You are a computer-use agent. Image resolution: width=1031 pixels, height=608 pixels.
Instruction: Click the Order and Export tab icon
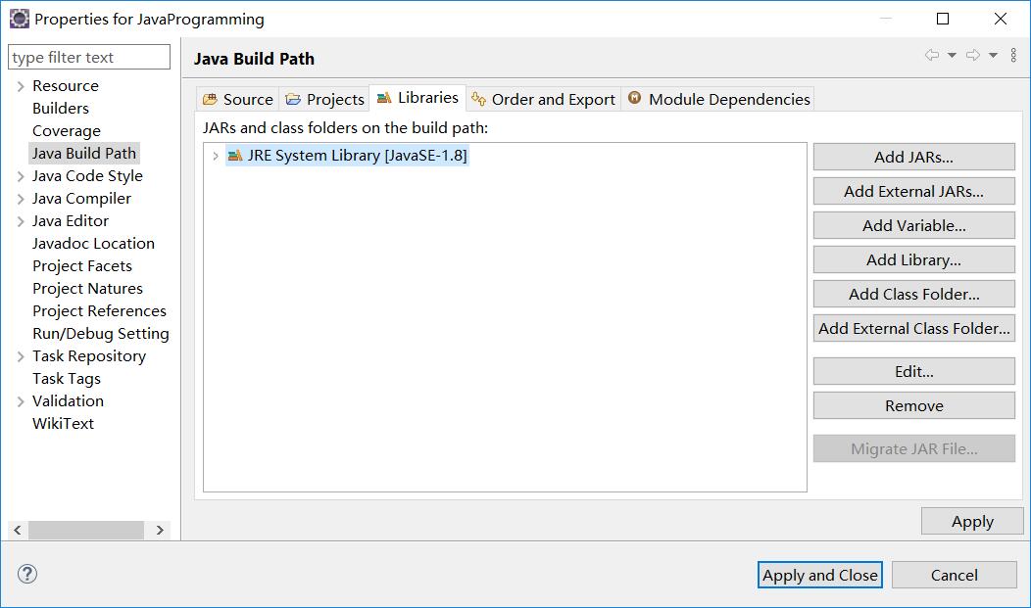(x=477, y=98)
